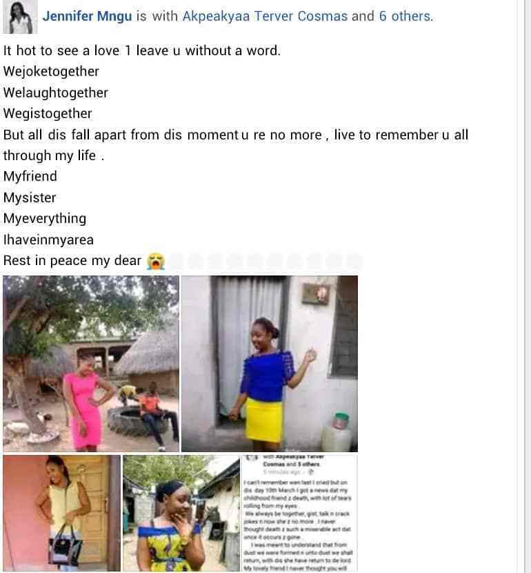Open the screenshot of text post thumbnail
The height and width of the screenshot is (573, 531).
click(299, 513)
